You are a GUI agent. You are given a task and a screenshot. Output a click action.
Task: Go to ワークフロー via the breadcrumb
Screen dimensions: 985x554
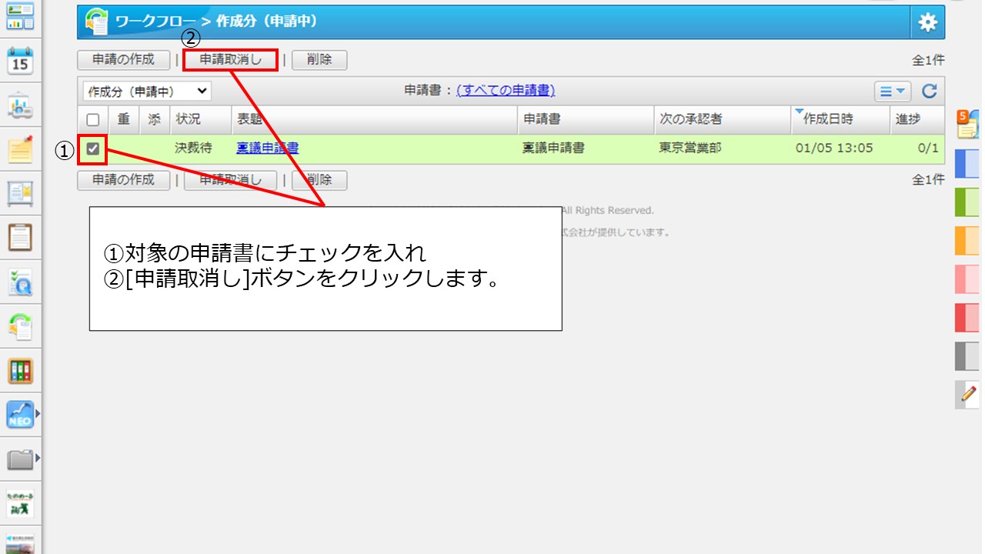click(155, 22)
